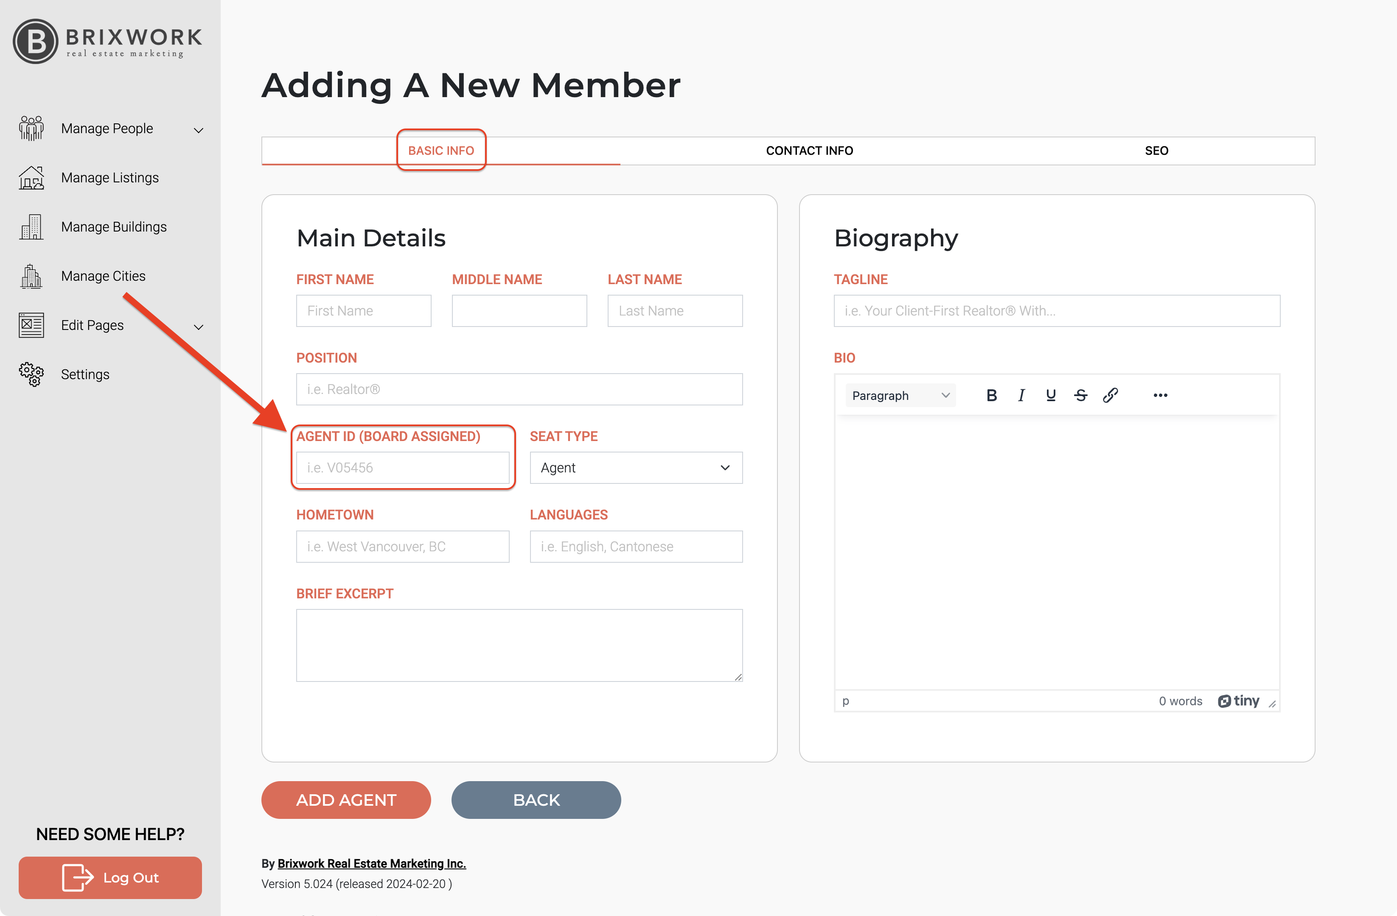Toggle bold formatting in bio editor

pos(991,395)
